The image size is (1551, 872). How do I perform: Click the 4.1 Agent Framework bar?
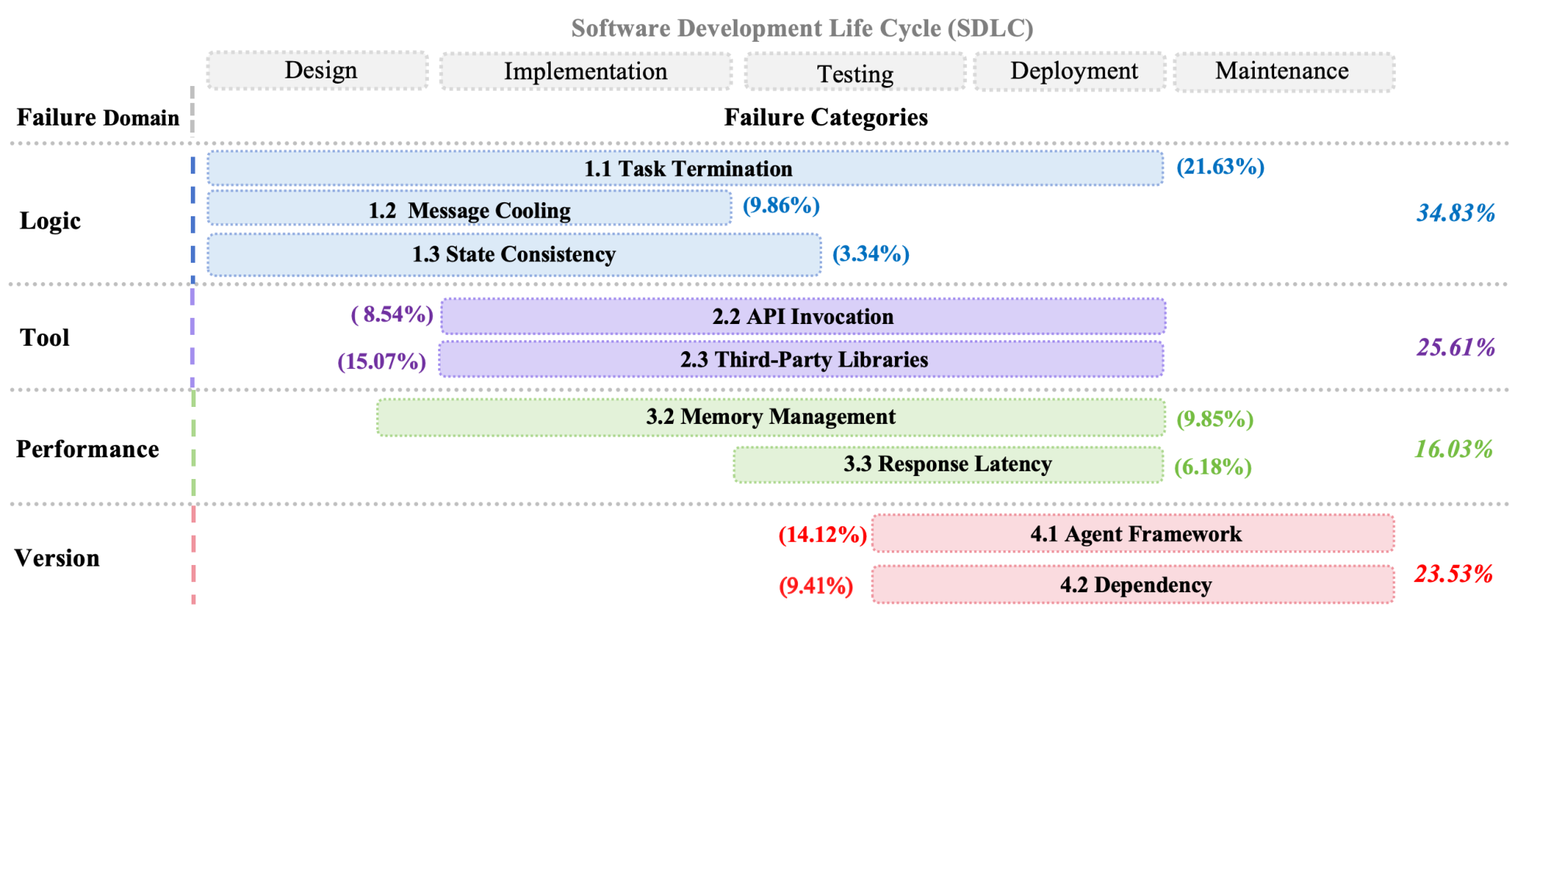(1134, 534)
